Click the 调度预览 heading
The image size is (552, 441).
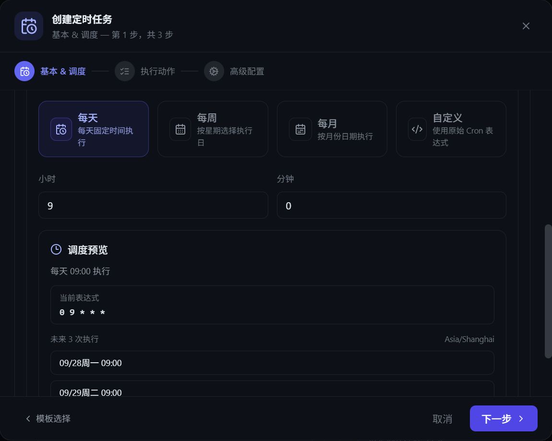88,250
